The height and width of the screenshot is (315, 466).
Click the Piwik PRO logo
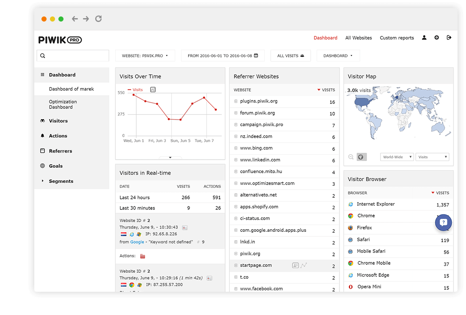click(x=60, y=40)
